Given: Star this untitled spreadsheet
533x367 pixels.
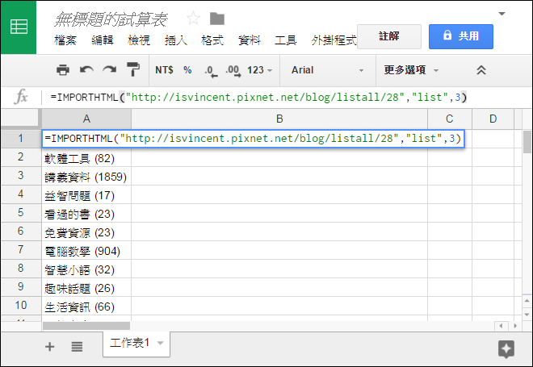Looking at the screenshot, I should (x=194, y=19).
